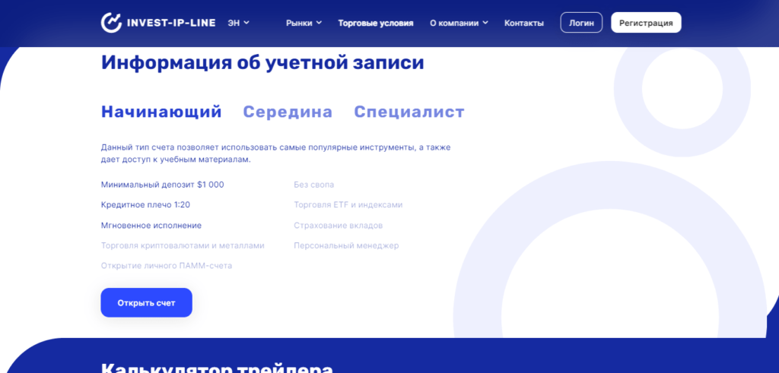779x373 pixels.
Task: Click Торговля криптовалютами и металлами text
Action: click(x=183, y=245)
